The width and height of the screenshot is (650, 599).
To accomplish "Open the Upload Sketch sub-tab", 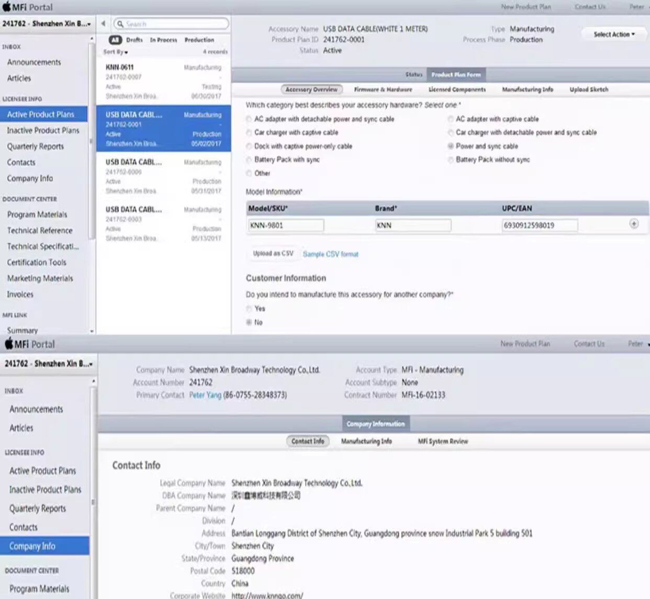I will pyautogui.click(x=589, y=89).
